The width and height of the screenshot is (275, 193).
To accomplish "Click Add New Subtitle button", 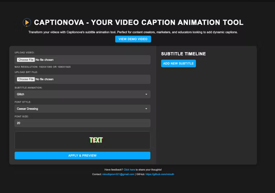I will tap(178, 63).
